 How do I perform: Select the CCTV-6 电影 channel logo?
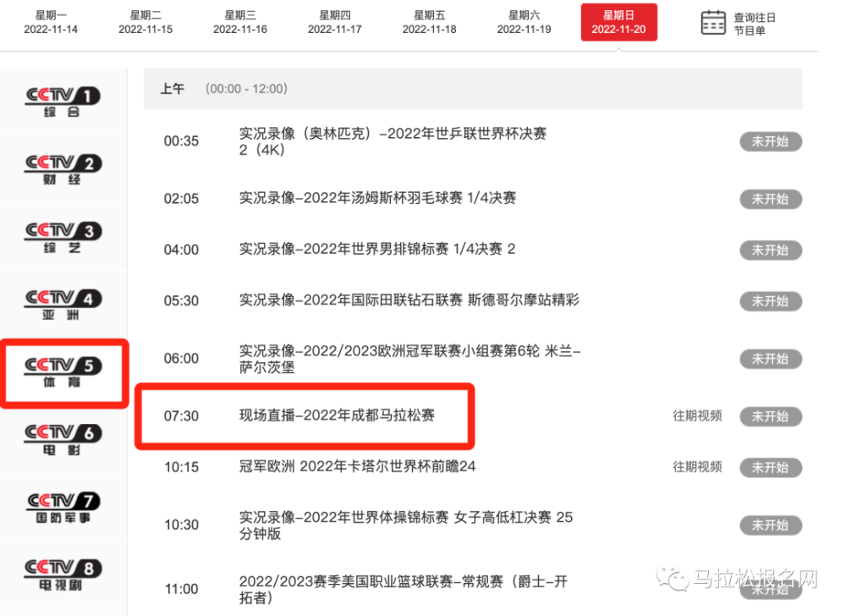pos(63,440)
